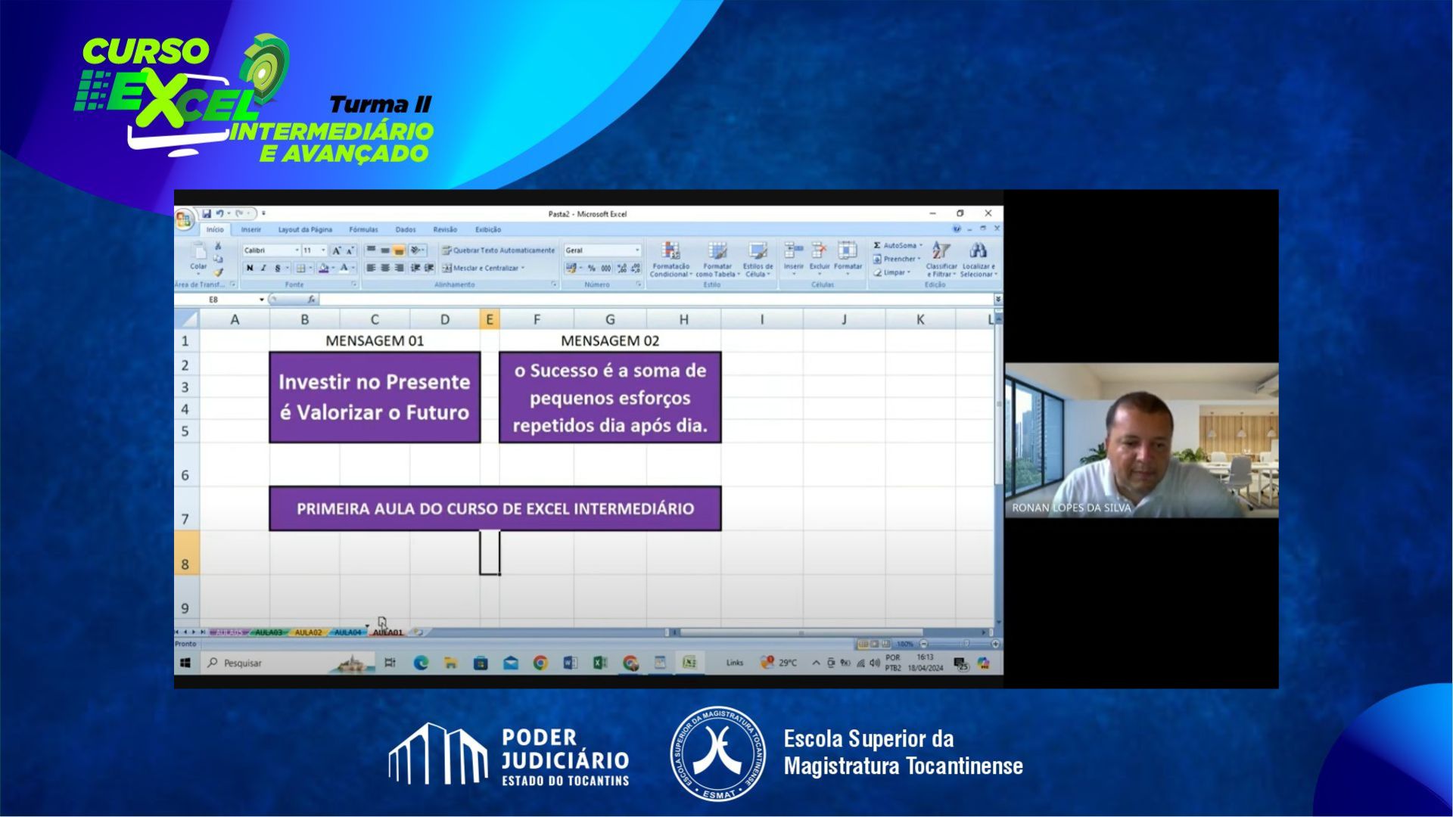This screenshot has height=817, width=1453.
Task: Click the Save icon in quick access toolbar
Action: [x=206, y=214]
